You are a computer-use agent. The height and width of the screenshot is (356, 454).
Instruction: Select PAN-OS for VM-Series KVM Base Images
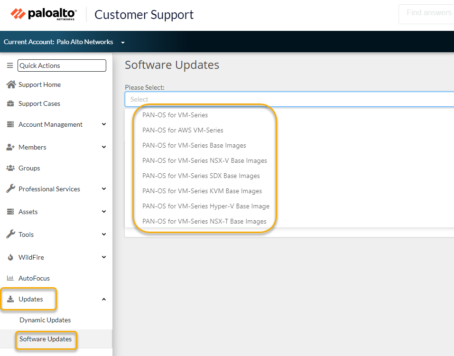[202, 191]
